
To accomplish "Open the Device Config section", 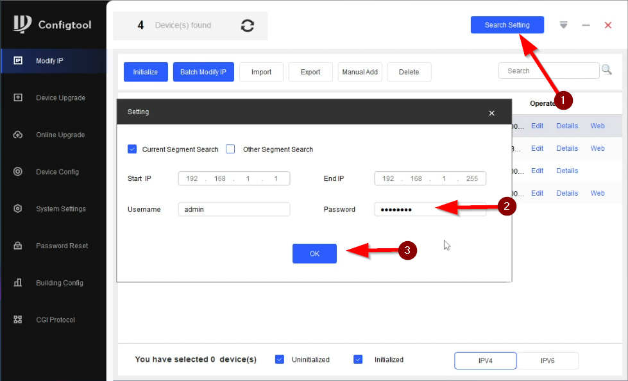I will [x=57, y=172].
